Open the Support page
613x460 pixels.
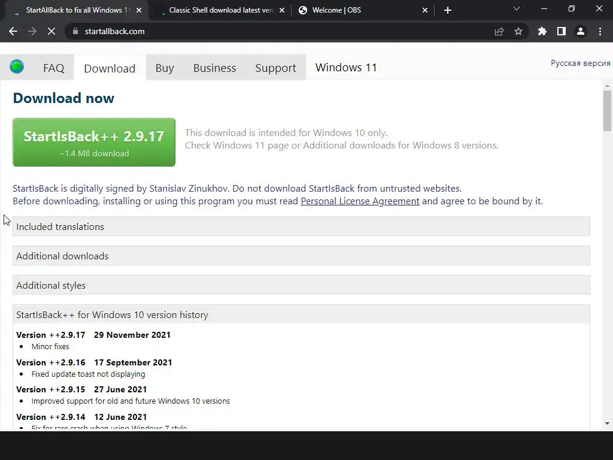point(275,68)
